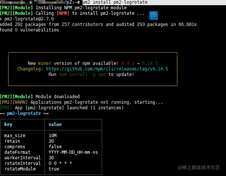Click 'added 292 packages' output line
Screen dimensions: 226x176
(x=98, y=24)
